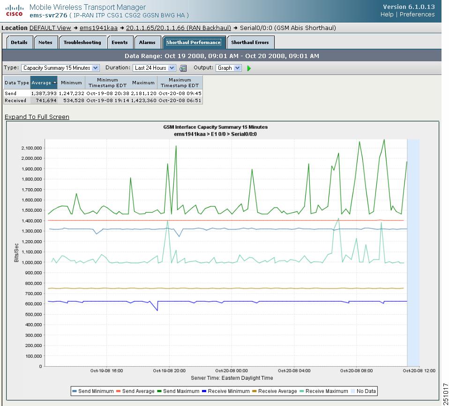Click the ems-svr276 server name
Screen dimensions: 449x406
[x=48, y=15]
